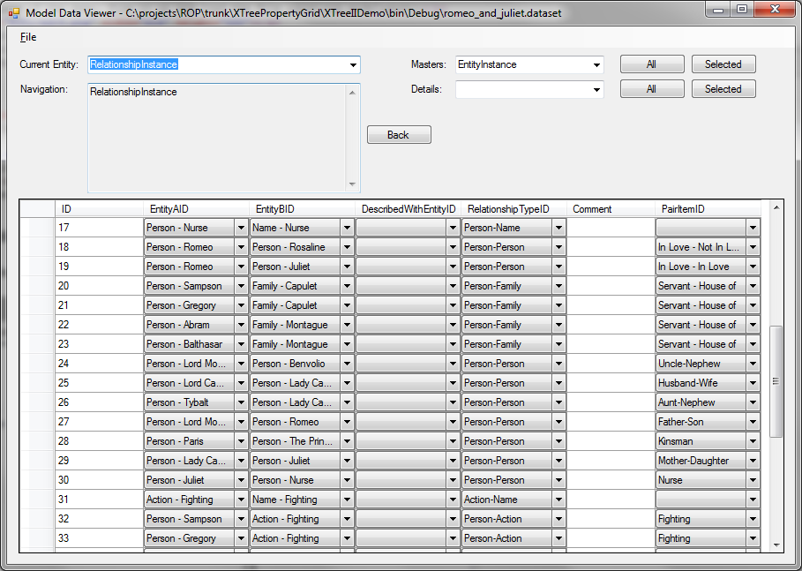Open RelationshipTypeID dropdown in row 20
Image resolution: width=802 pixels, height=571 pixels.
(559, 286)
